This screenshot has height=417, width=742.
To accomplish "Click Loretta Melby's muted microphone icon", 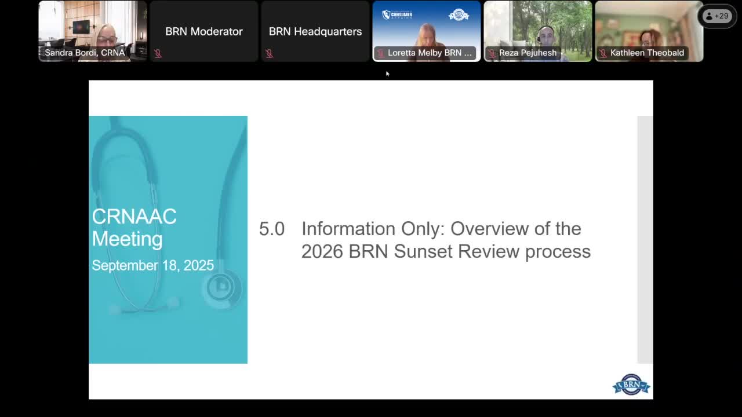I will pyautogui.click(x=380, y=53).
